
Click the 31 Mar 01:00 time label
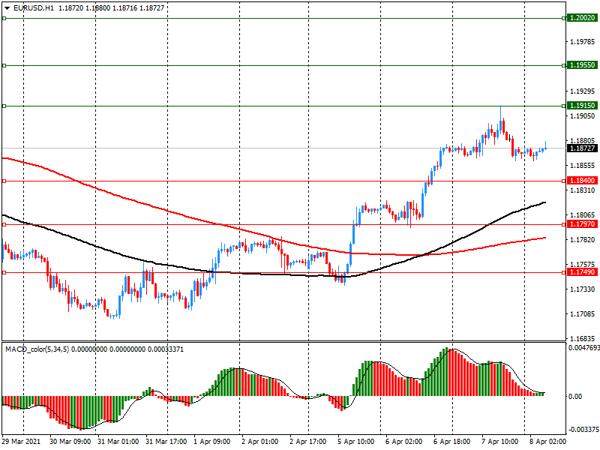118,442
